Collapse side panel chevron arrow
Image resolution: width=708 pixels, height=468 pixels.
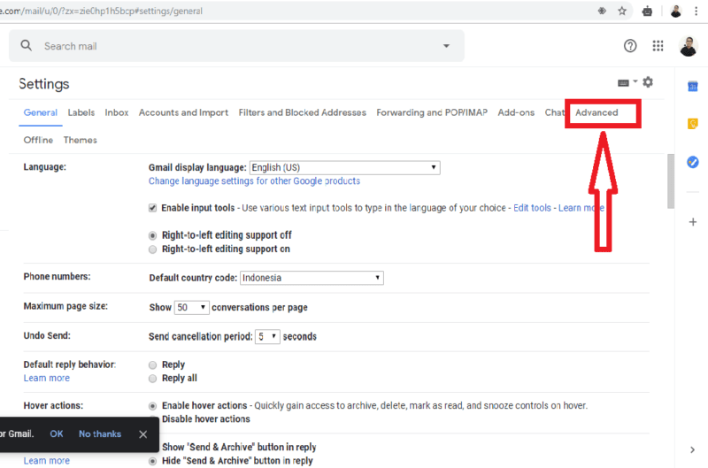(x=692, y=449)
